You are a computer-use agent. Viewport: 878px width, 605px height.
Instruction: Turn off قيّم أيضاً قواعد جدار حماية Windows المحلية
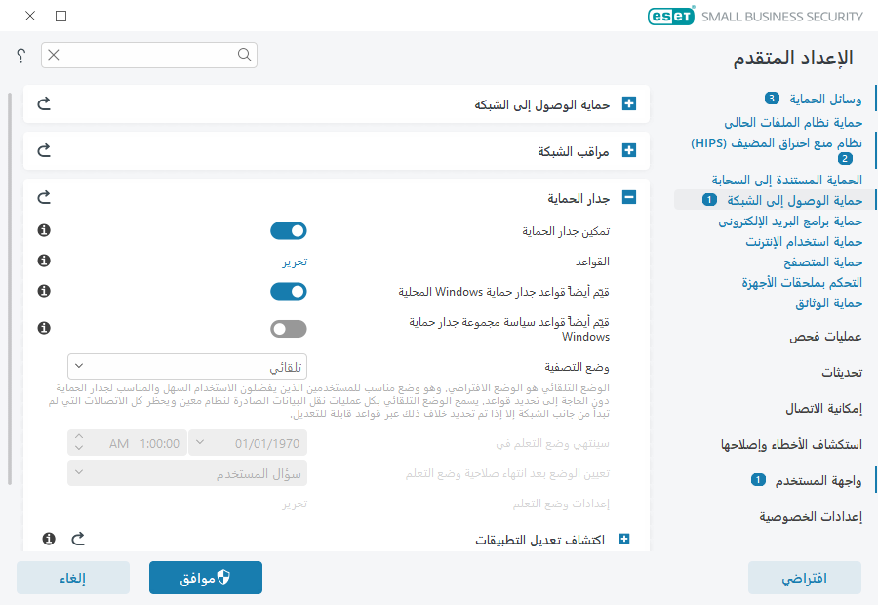[x=288, y=291]
